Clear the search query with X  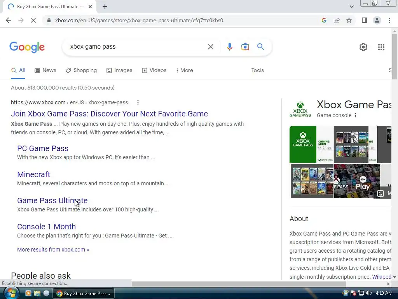[x=210, y=47]
